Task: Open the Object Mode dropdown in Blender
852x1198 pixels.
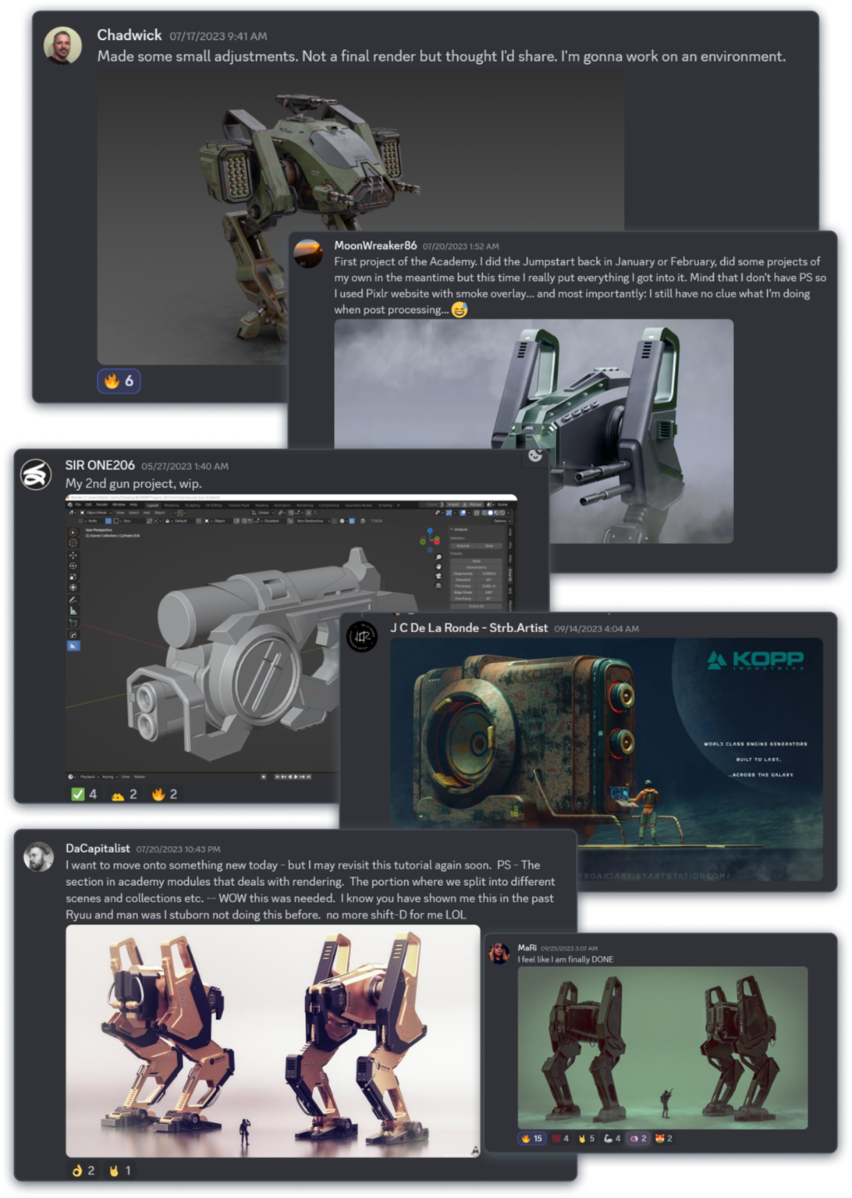Action: coord(96,512)
